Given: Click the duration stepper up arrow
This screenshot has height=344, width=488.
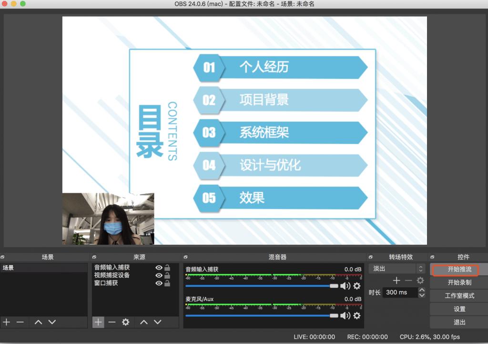Looking at the screenshot, I should [422, 290].
